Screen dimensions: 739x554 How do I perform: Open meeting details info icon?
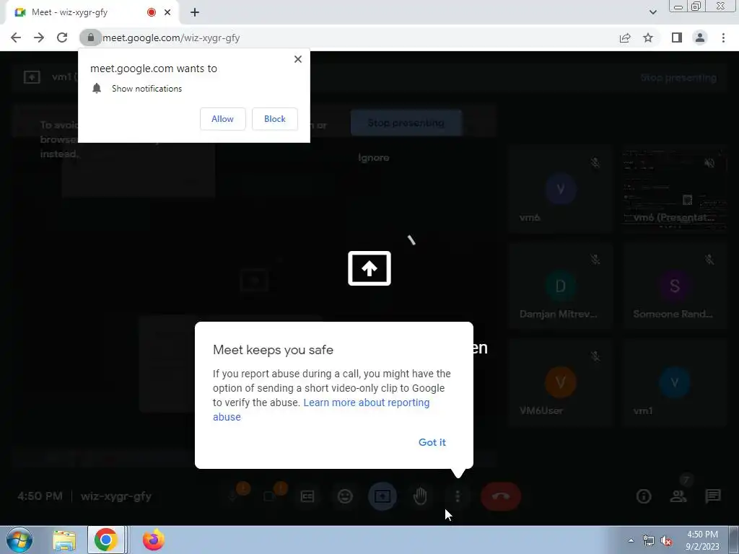pyautogui.click(x=644, y=496)
